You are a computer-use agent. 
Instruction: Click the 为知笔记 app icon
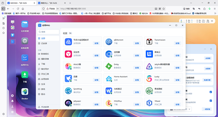[109, 91]
